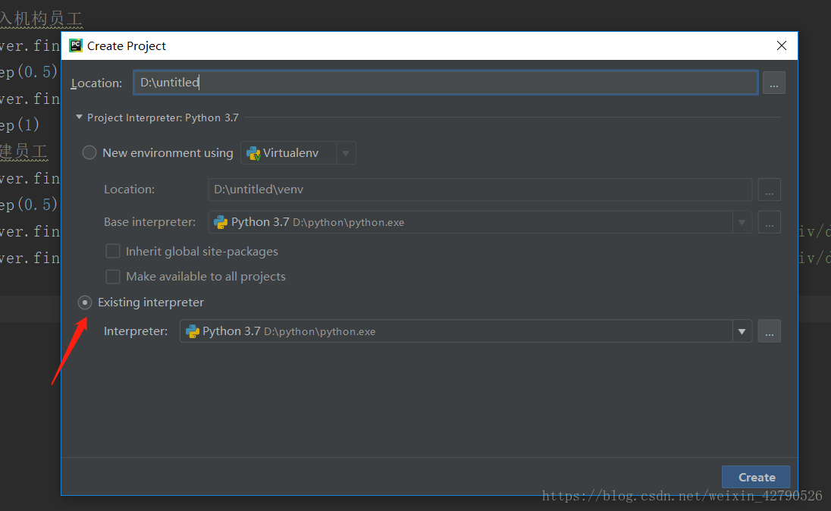Click the existing Interpreter dropdown arrow
This screenshot has height=511, width=831.
coord(742,332)
